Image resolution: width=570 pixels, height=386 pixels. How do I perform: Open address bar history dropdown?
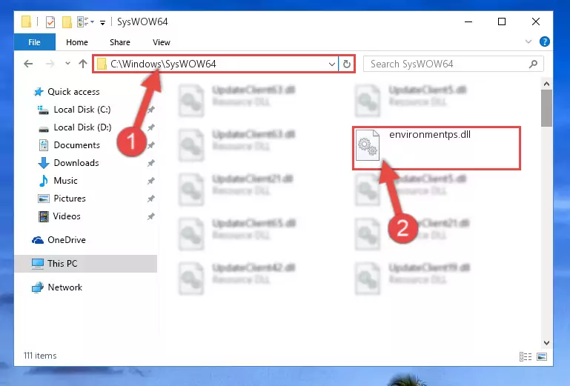(x=331, y=64)
